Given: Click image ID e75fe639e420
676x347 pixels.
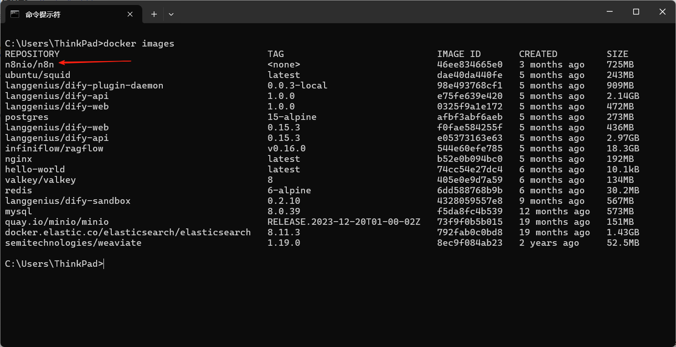Looking at the screenshot, I should click(x=470, y=96).
